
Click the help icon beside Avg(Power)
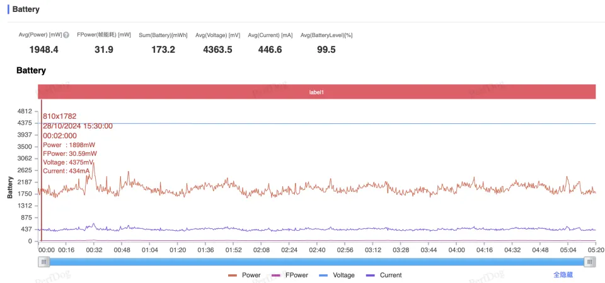point(66,35)
